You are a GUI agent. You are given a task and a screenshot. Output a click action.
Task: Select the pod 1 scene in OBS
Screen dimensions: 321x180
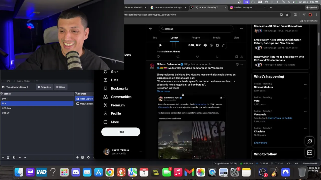coord(37,98)
